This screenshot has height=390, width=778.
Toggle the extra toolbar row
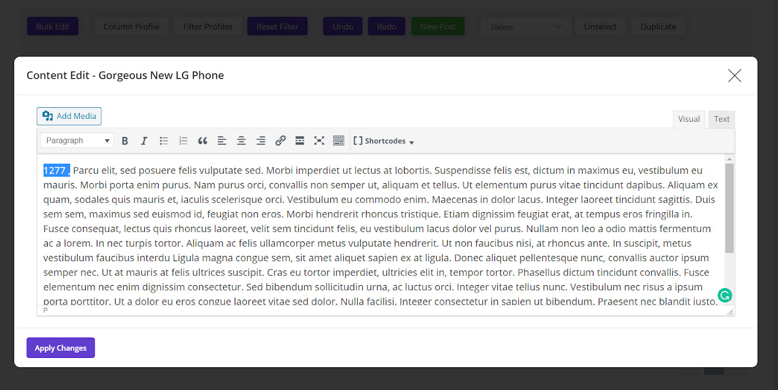[339, 140]
